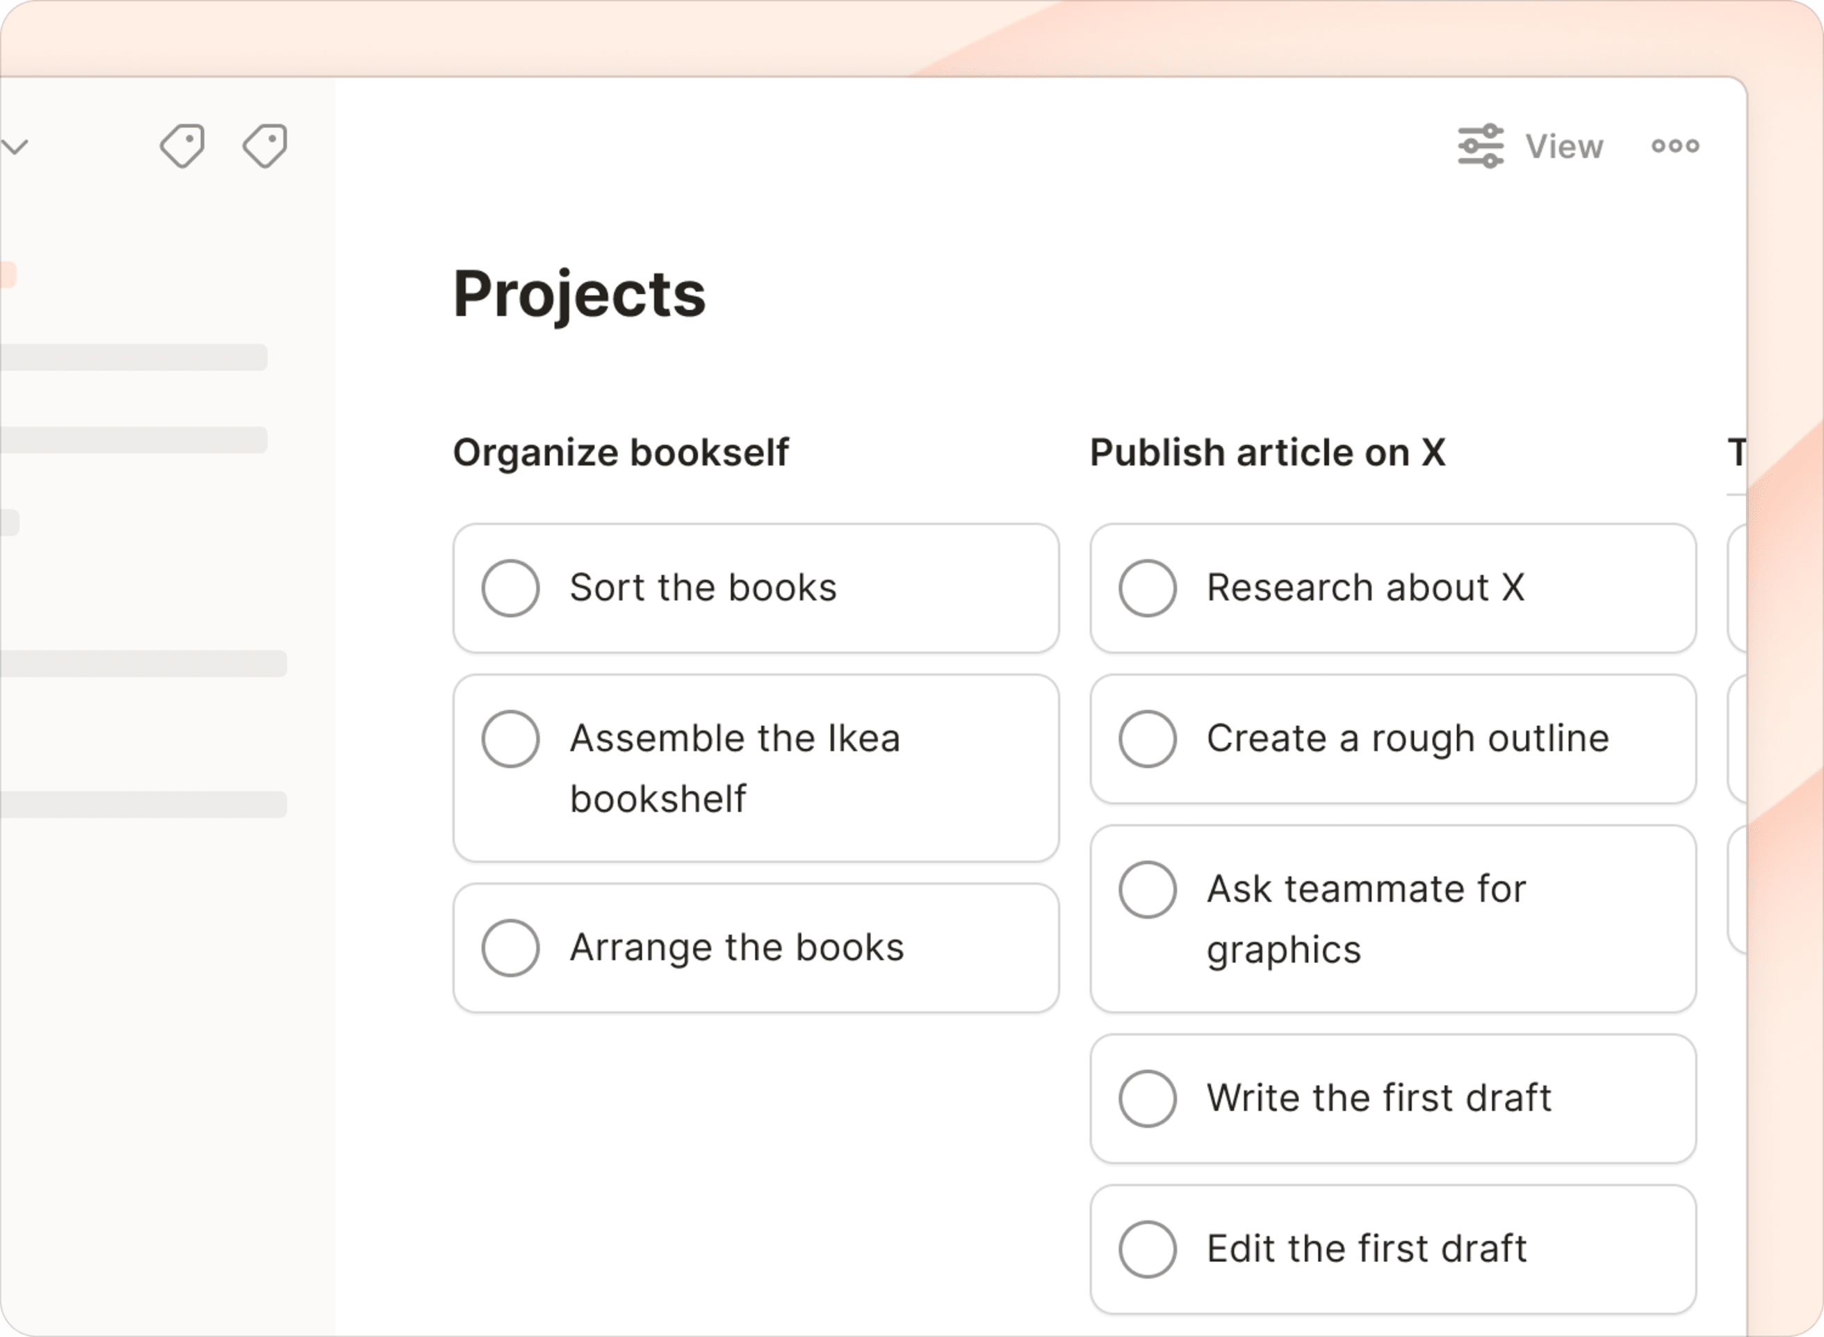Image resolution: width=1824 pixels, height=1337 pixels.
Task: Select the "Organize bookself" section heading
Action: click(620, 452)
